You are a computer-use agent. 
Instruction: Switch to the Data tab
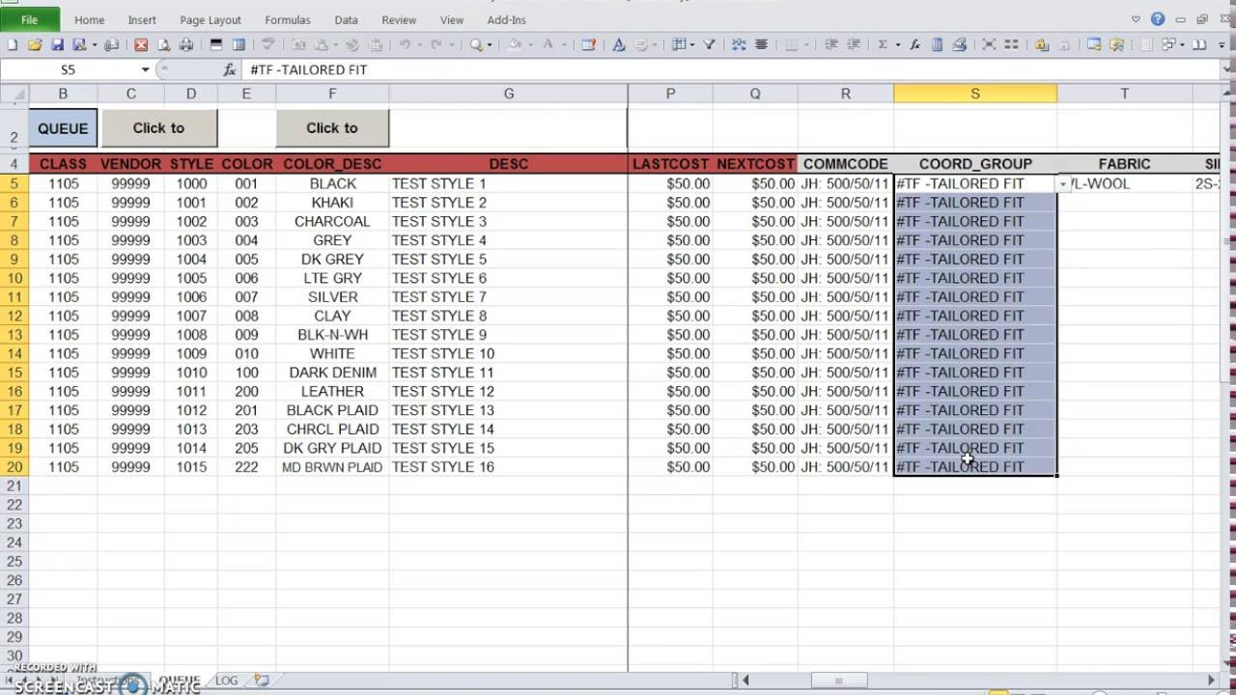click(x=346, y=19)
